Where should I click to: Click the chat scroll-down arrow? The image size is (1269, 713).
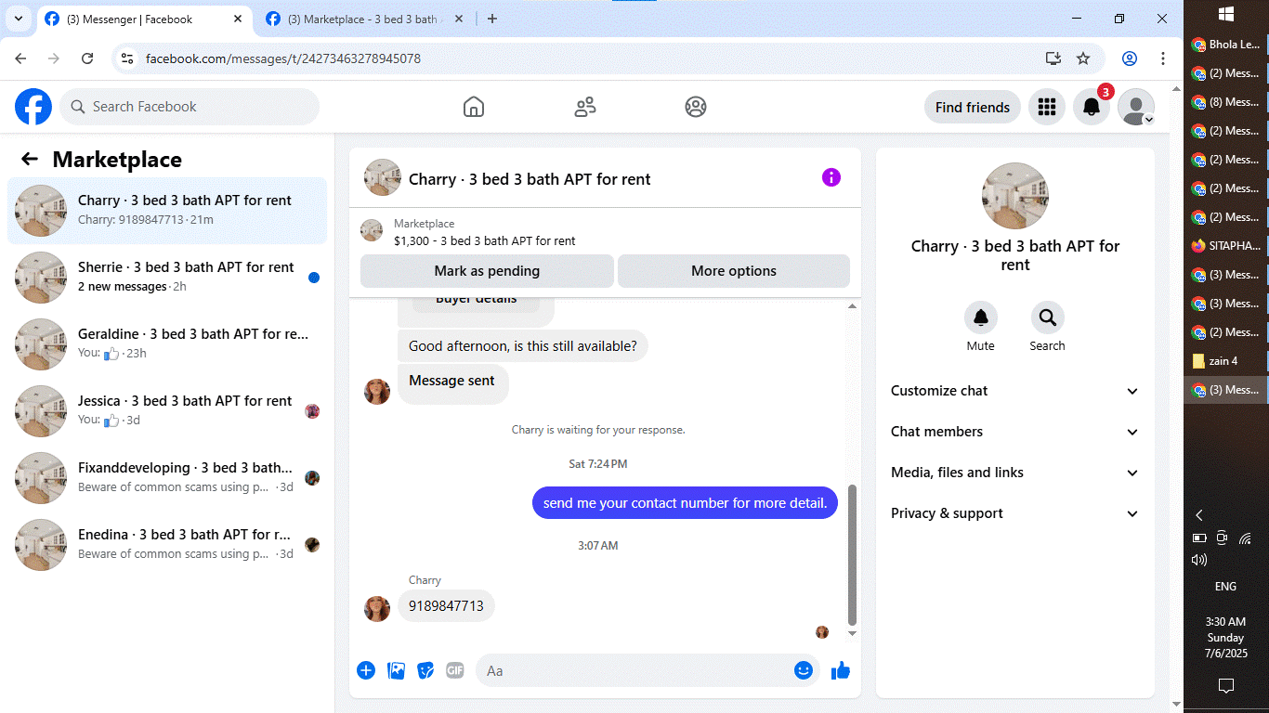coord(853,633)
